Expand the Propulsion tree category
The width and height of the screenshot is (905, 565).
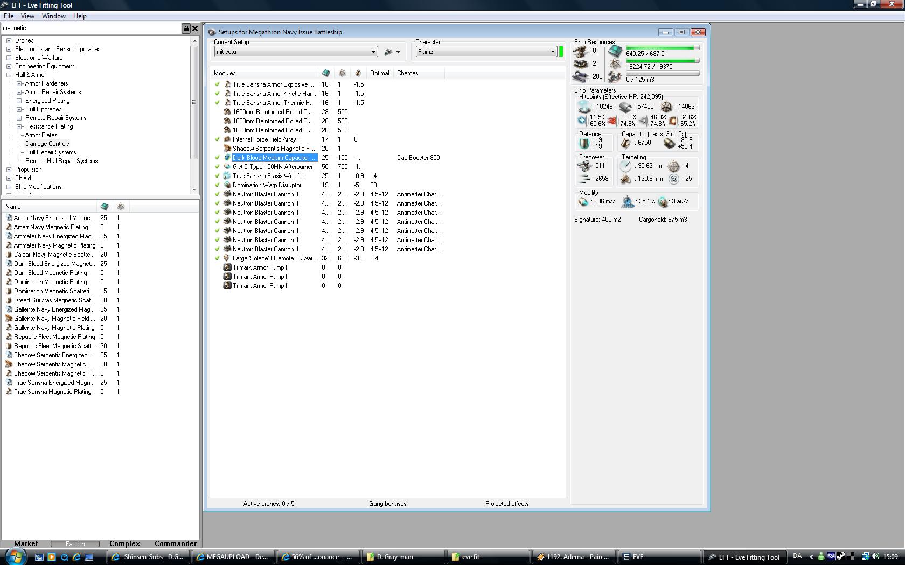click(9, 169)
